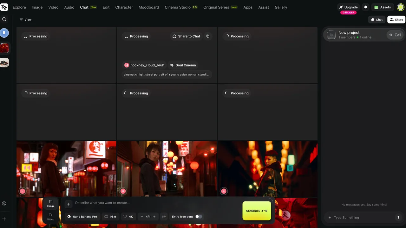Open the Explore tab
This screenshot has height=228, width=406.
19,7
